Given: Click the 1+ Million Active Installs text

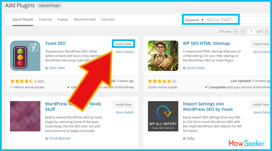Looking at the screenshot, I should pos(27,87).
